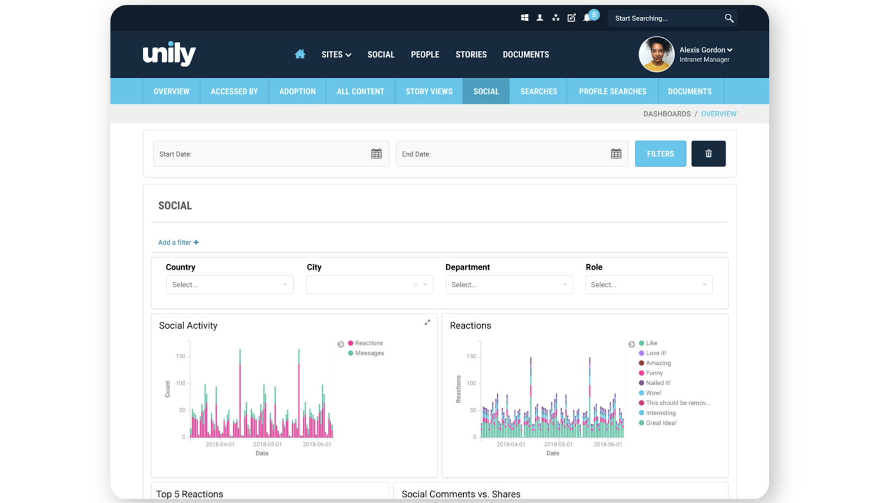The image size is (895, 503).
Task: Click the compose edit icon in top bar
Action: pyautogui.click(x=571, y=18)
